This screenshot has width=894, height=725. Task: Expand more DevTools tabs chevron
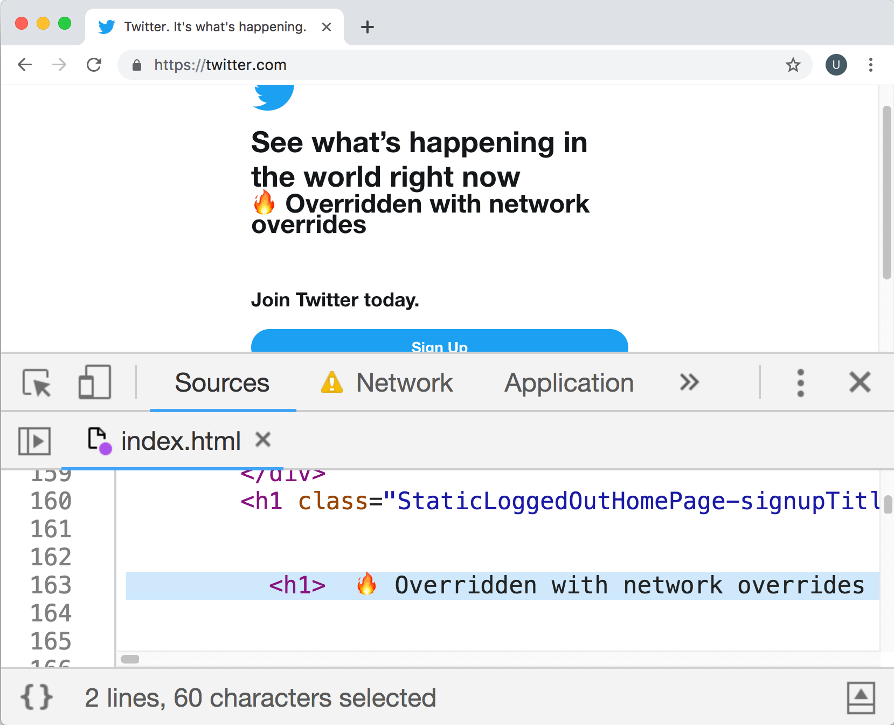pyautogui.click(x=689, y=382)
